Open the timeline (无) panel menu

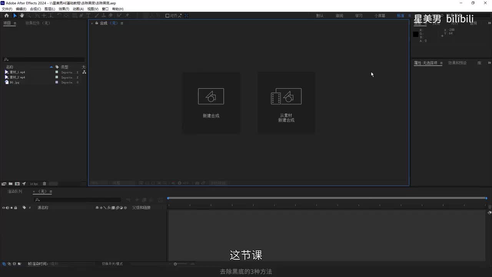click(51, 192)
